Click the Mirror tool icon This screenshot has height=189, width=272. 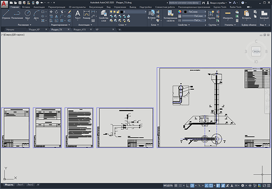coord(56,16)
